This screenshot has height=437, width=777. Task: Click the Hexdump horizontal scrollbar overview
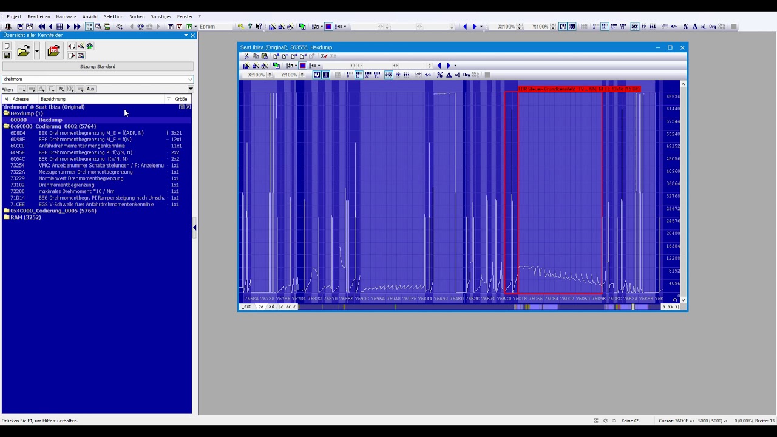point(480,307)
